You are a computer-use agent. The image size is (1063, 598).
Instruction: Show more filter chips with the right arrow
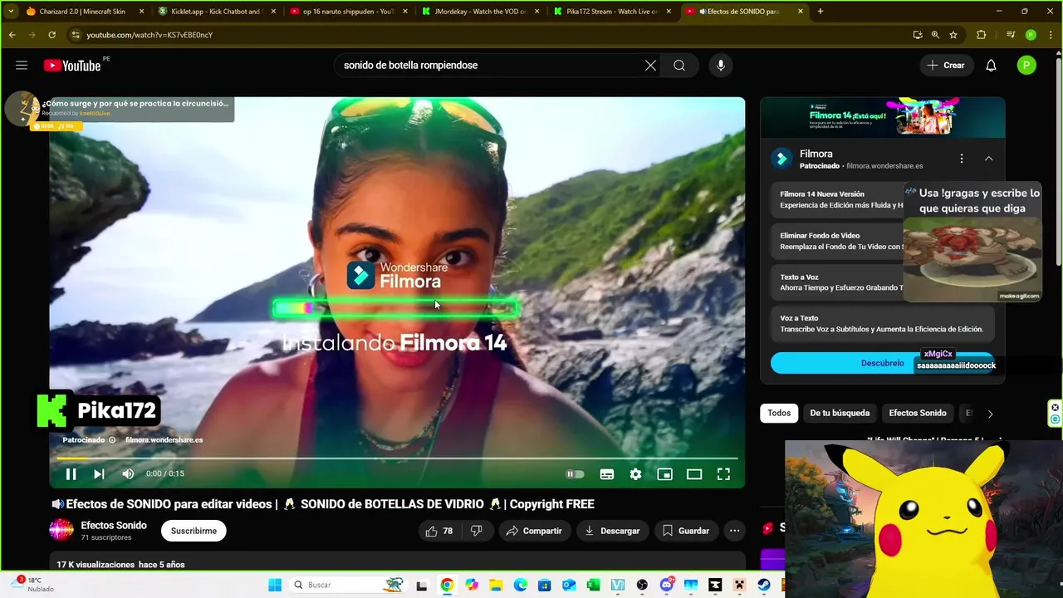[990, 414]
